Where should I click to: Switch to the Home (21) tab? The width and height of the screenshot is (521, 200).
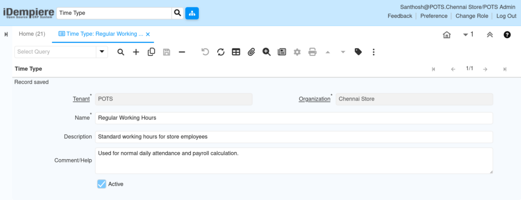click(x=32, y=34)
